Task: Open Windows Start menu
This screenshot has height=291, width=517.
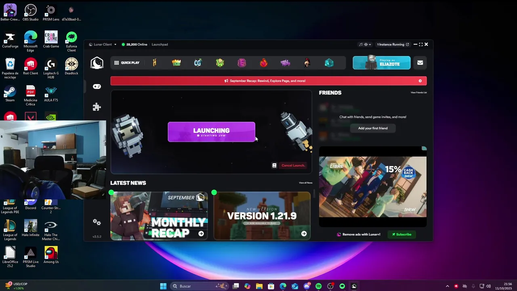Action: 163,286
